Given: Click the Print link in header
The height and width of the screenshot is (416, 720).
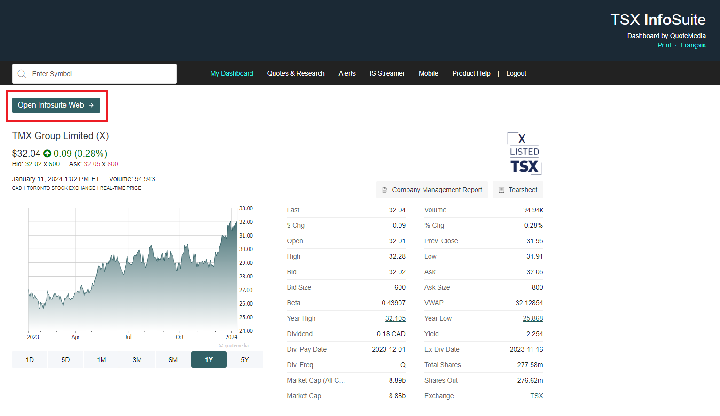Looking at the screenshot, I should 665,45.
